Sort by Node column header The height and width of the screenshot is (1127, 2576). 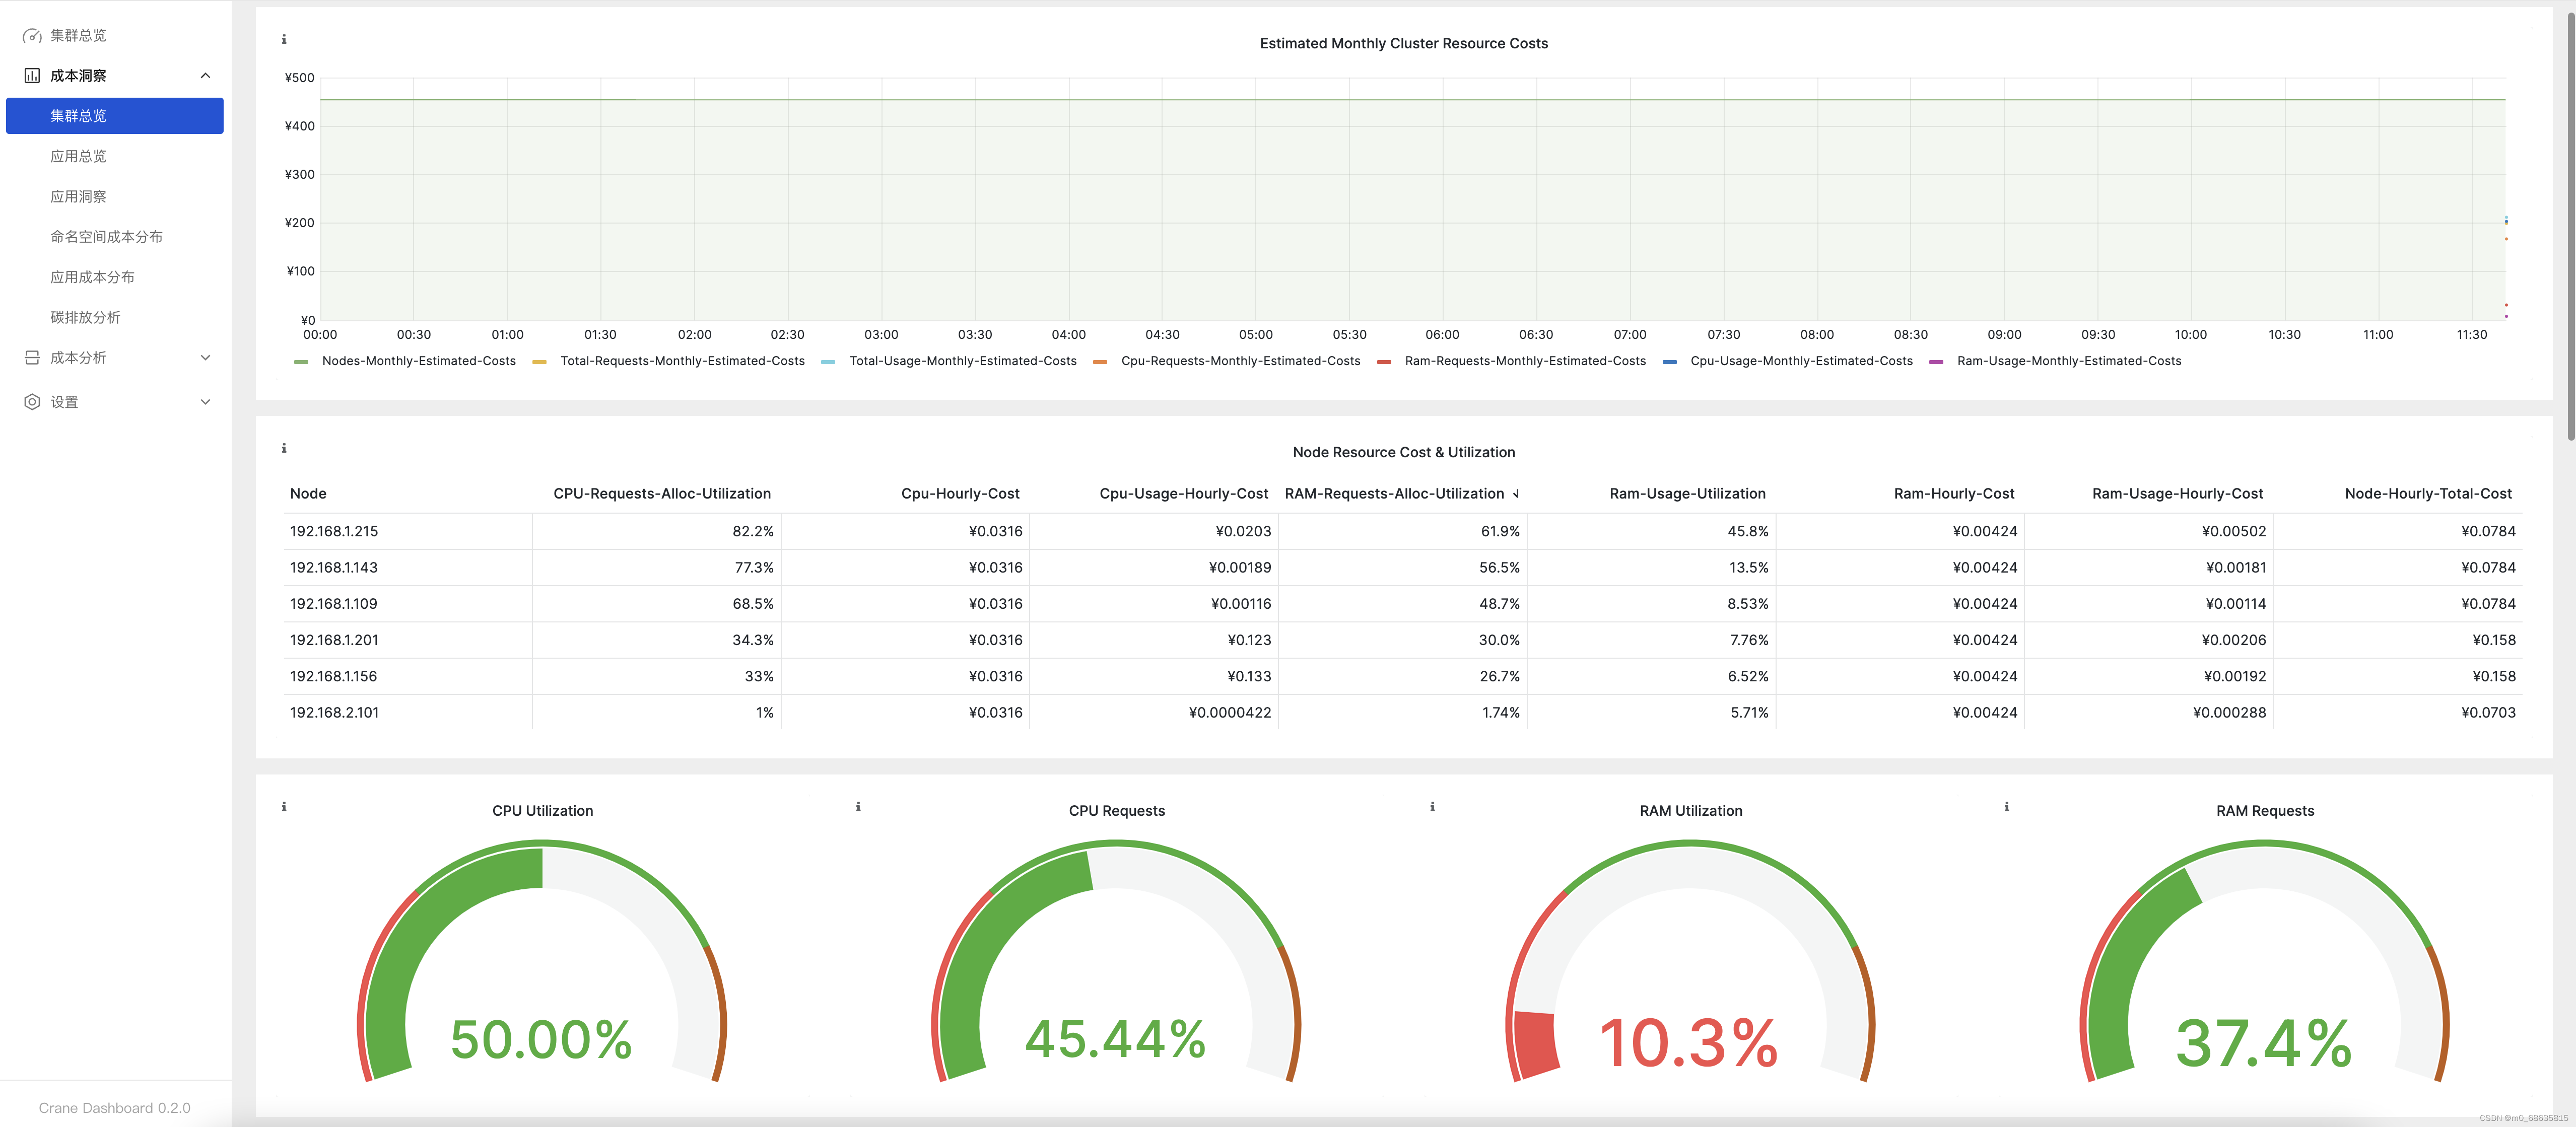pos(308,494)
